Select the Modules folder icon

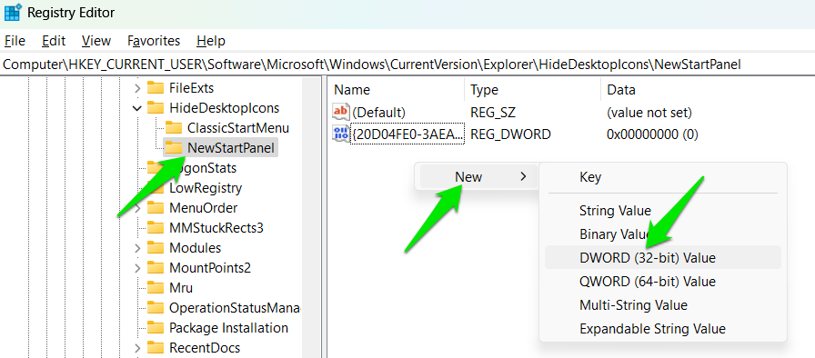pos(156,247)
